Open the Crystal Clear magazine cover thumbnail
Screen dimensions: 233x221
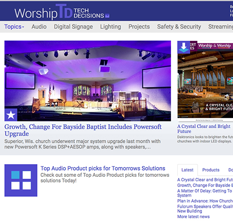pyautogui.click(x=205, y=81)
